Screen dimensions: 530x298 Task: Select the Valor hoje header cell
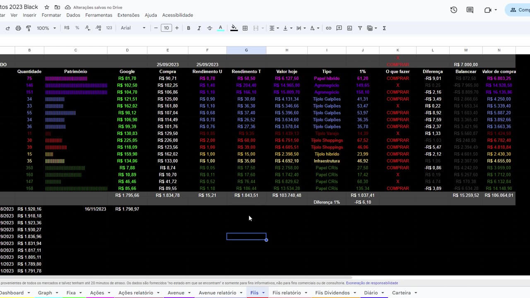pos(287,72)
